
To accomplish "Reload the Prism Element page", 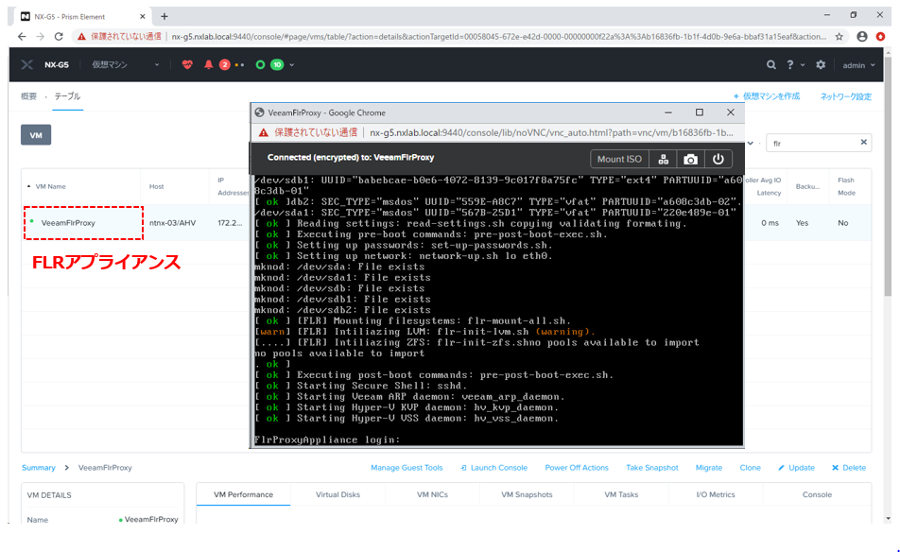I will (x=59, y=36).
